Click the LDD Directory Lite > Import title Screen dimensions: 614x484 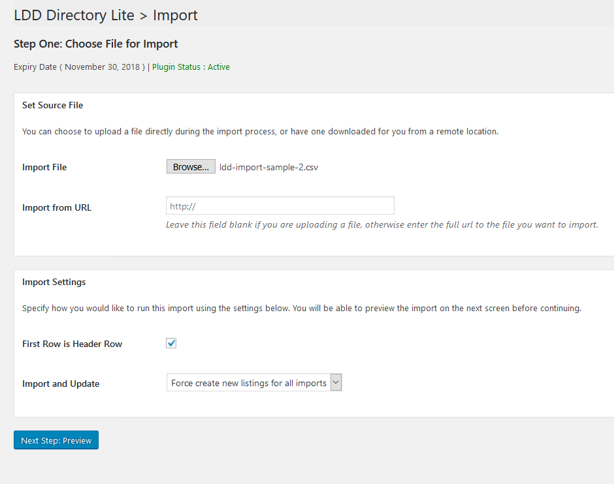(x=106, y=15)
